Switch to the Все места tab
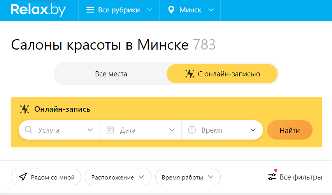 pos(111,74)
